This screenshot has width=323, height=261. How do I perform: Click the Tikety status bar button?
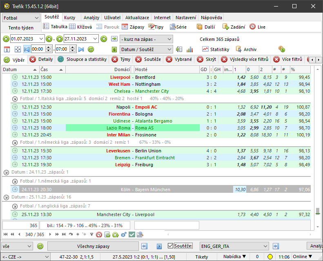[x=201, y=257]
